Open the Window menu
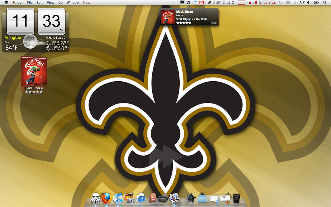This screenshot has width=331, height=207. pyautogui.click(x=73, y=3)
